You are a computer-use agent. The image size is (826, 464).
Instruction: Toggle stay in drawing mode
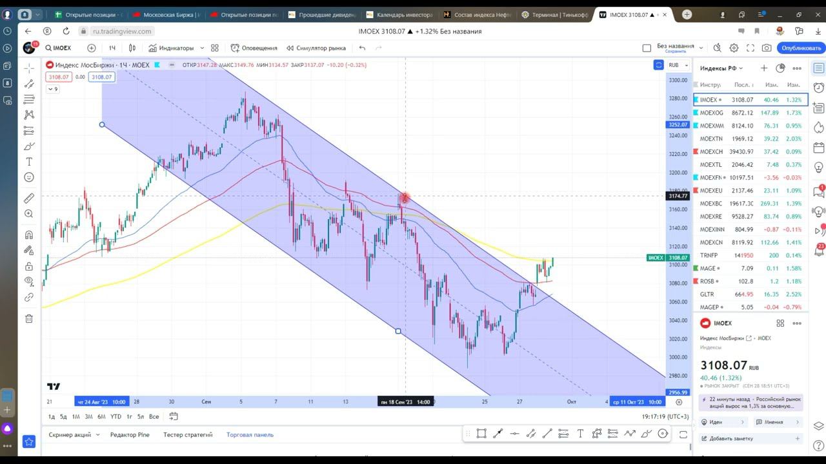coord(29,251)
